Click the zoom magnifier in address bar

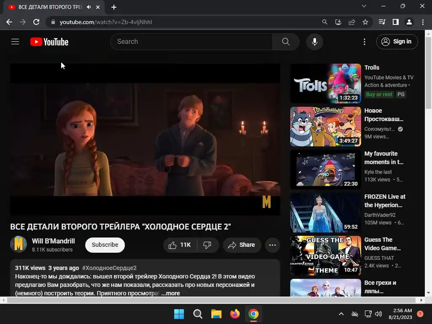coord(325,22)
